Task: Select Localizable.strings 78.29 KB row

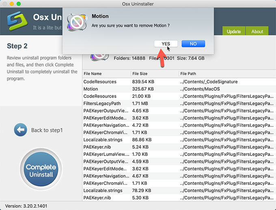Action: pos(179,191)
